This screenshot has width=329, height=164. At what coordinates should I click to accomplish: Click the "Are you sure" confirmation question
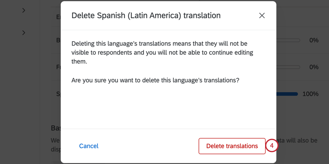[x=155, y=80]
